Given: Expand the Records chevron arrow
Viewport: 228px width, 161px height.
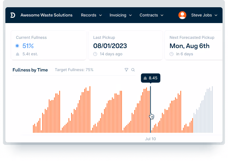Looking at the screenshot, I should click(x=100, y=15).
